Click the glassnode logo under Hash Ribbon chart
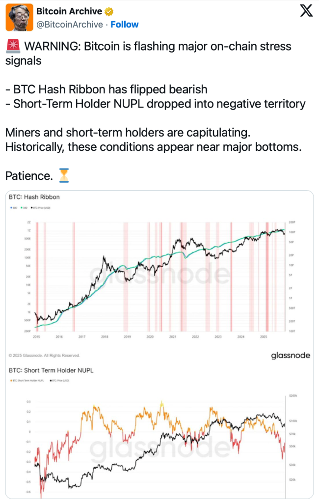This screenshot has width=319, height=503. [290, 355]
